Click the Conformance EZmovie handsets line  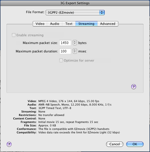(x=74, y=129)
